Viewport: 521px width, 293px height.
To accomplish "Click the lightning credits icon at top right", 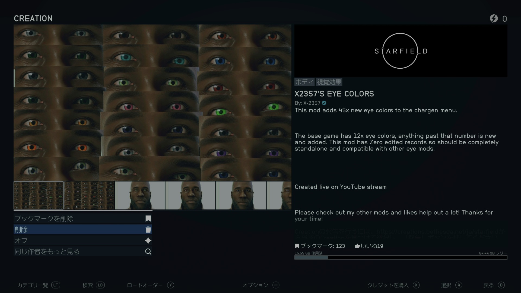I will 494,18.
